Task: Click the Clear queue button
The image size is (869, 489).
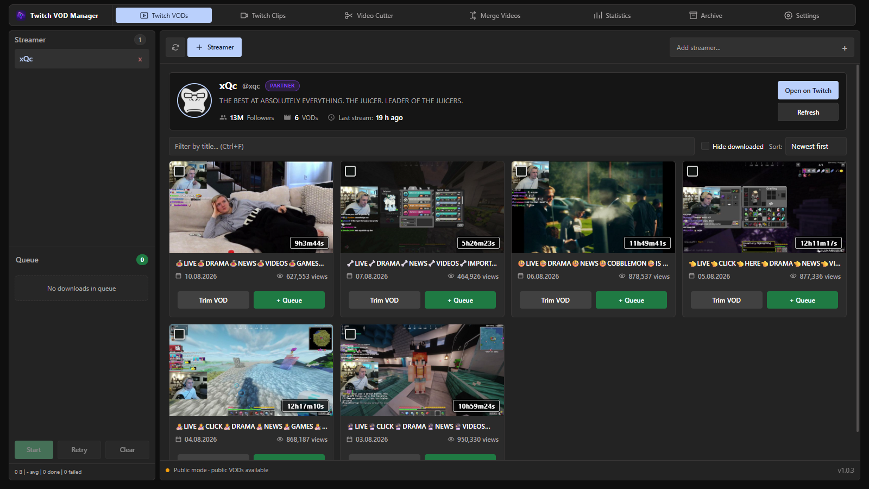Action: [127, 450]
